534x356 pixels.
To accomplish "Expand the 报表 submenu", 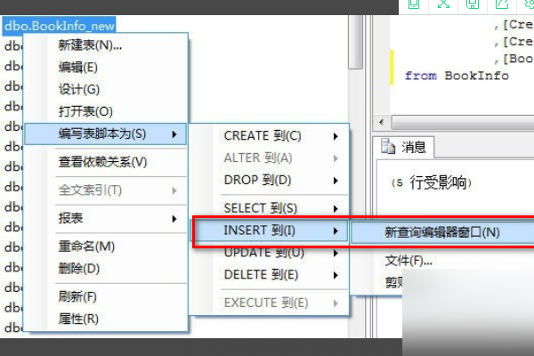I will (x=106, y=218).
